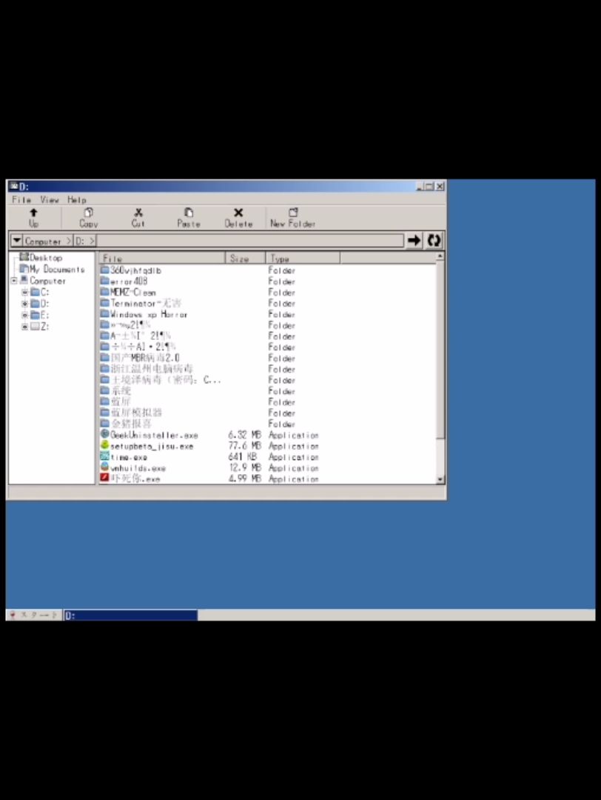Select the red 吓死你.exe file icon
Screen dimensions: 601x800
pyautogui.click(x=104, y=478)
